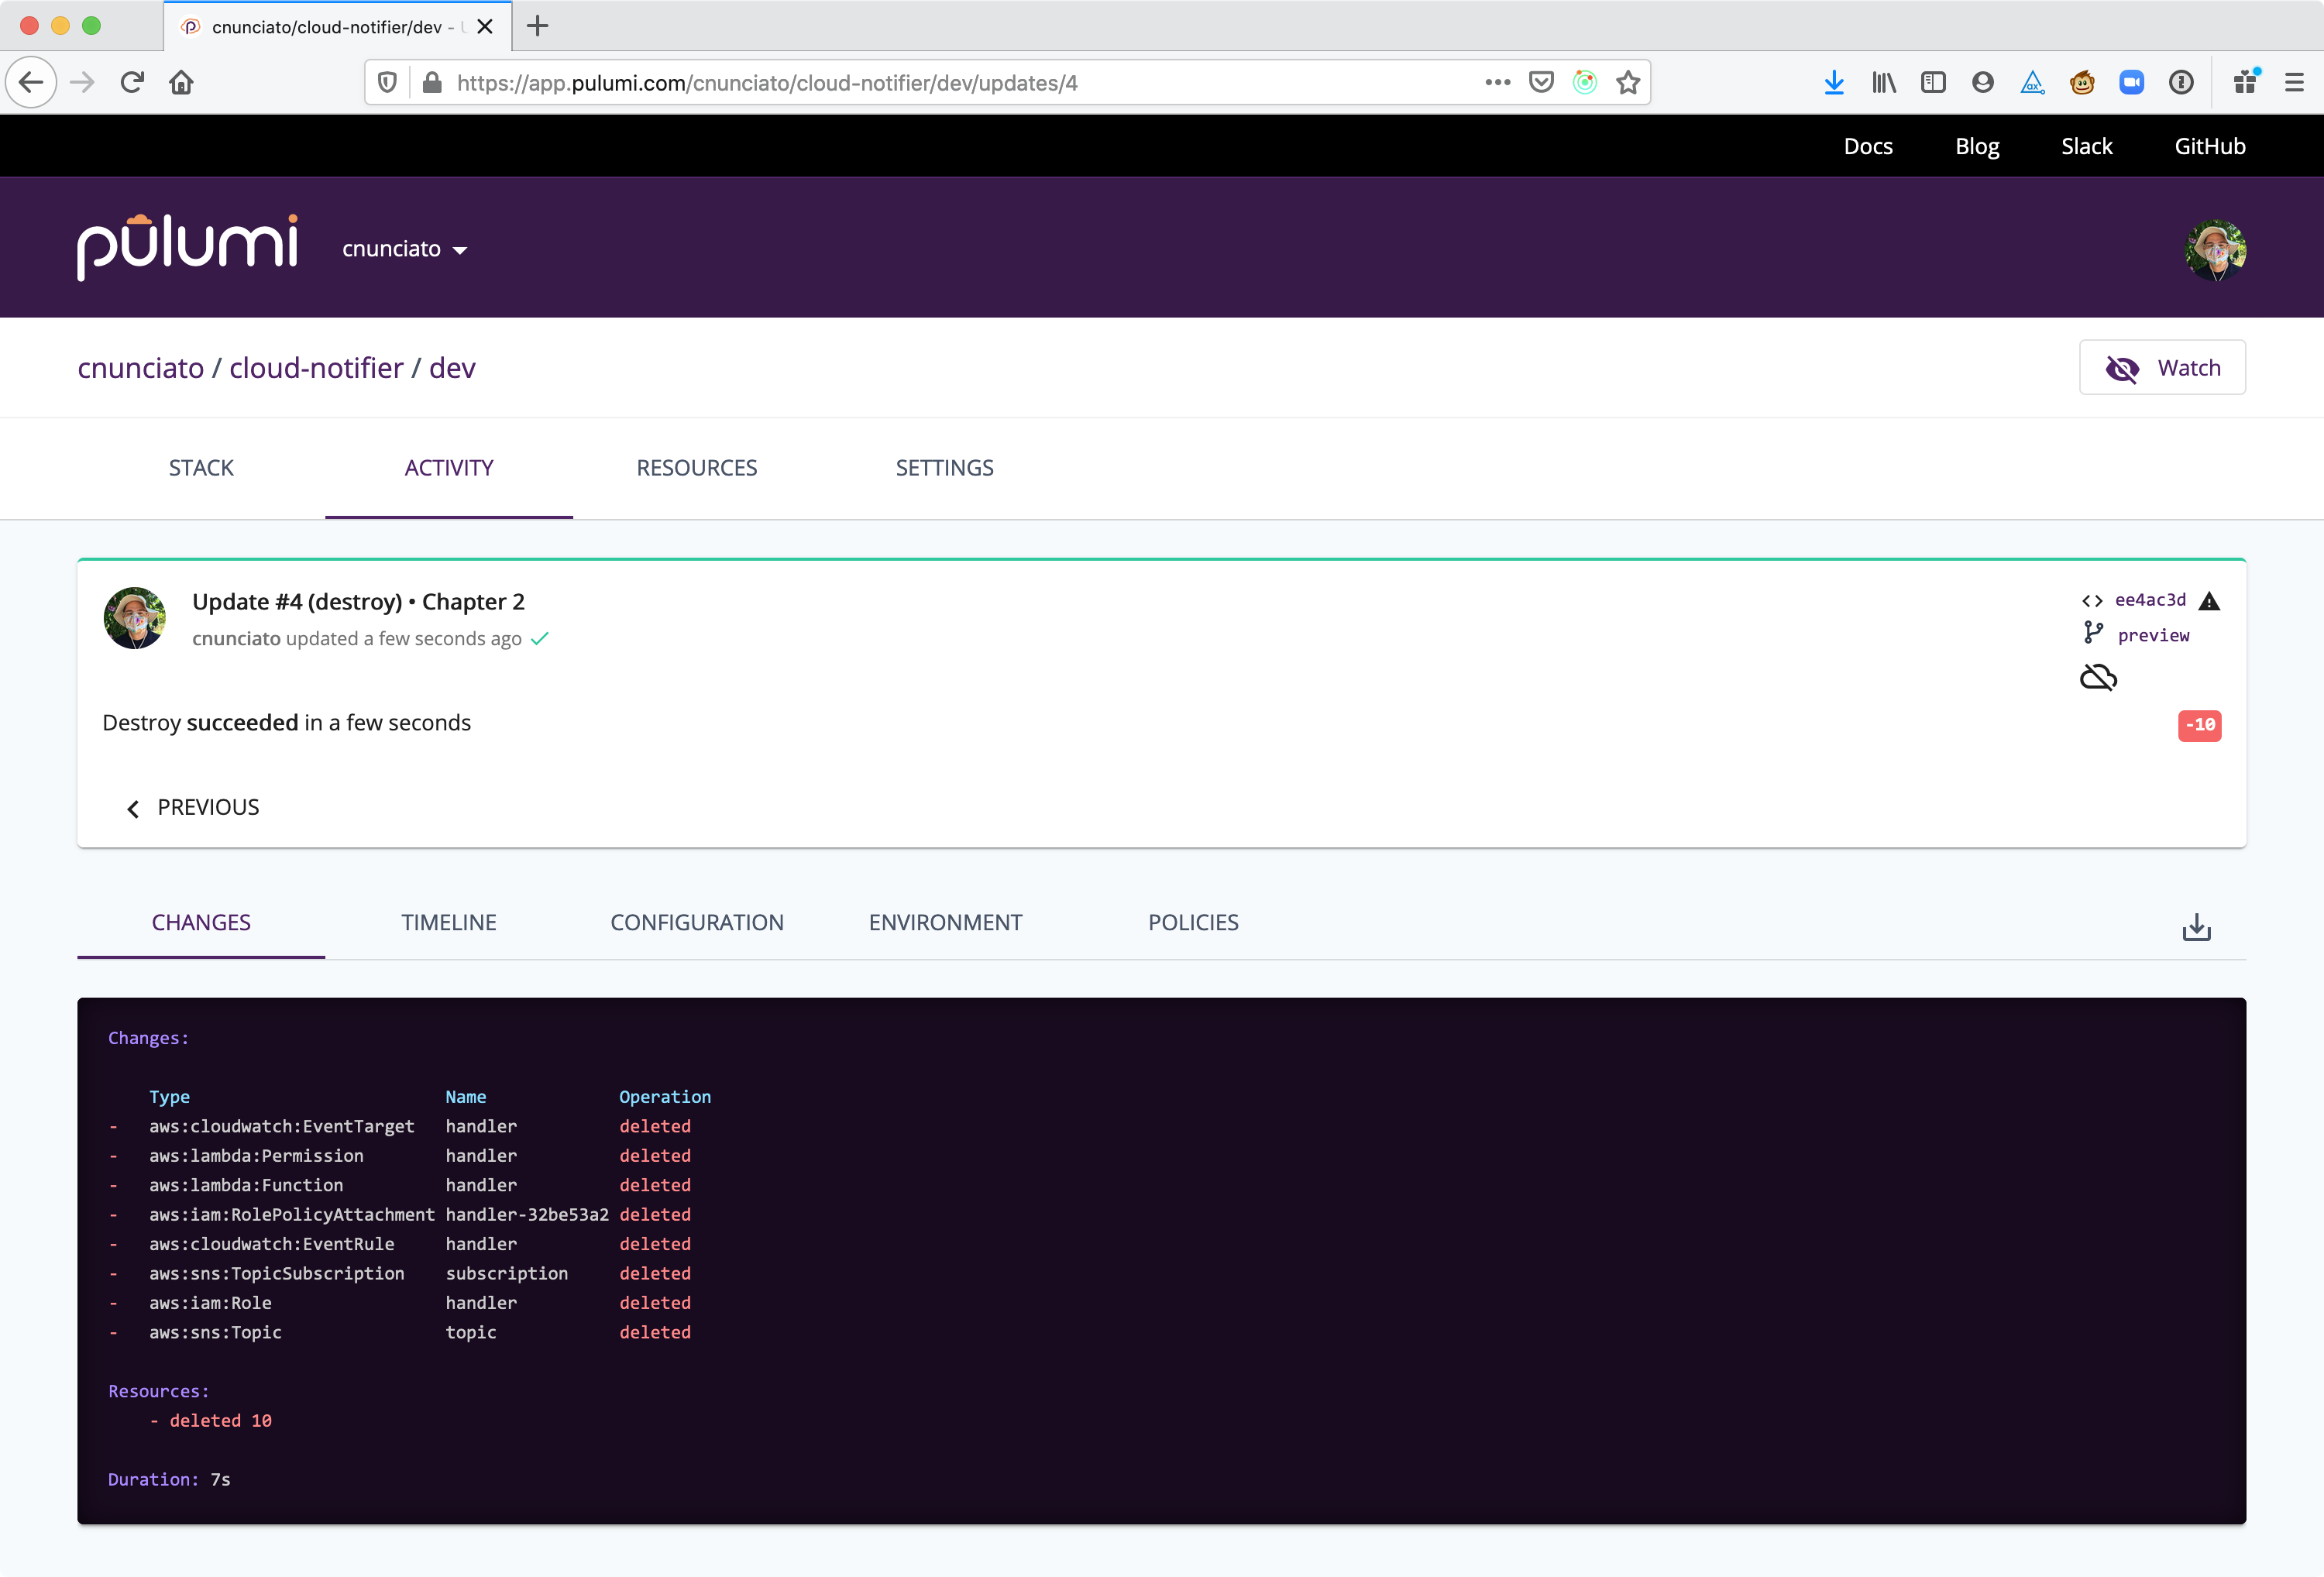Image resolution: width=2324 pixels, height=1577 pixels.
Task: Click the site security padlock icon
Action: (432, 82)
